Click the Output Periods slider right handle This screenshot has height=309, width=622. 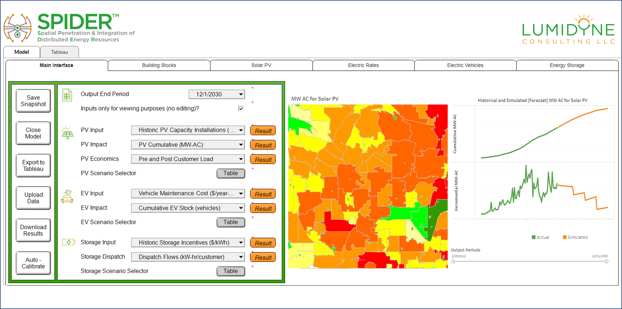(x=606, y=261)
